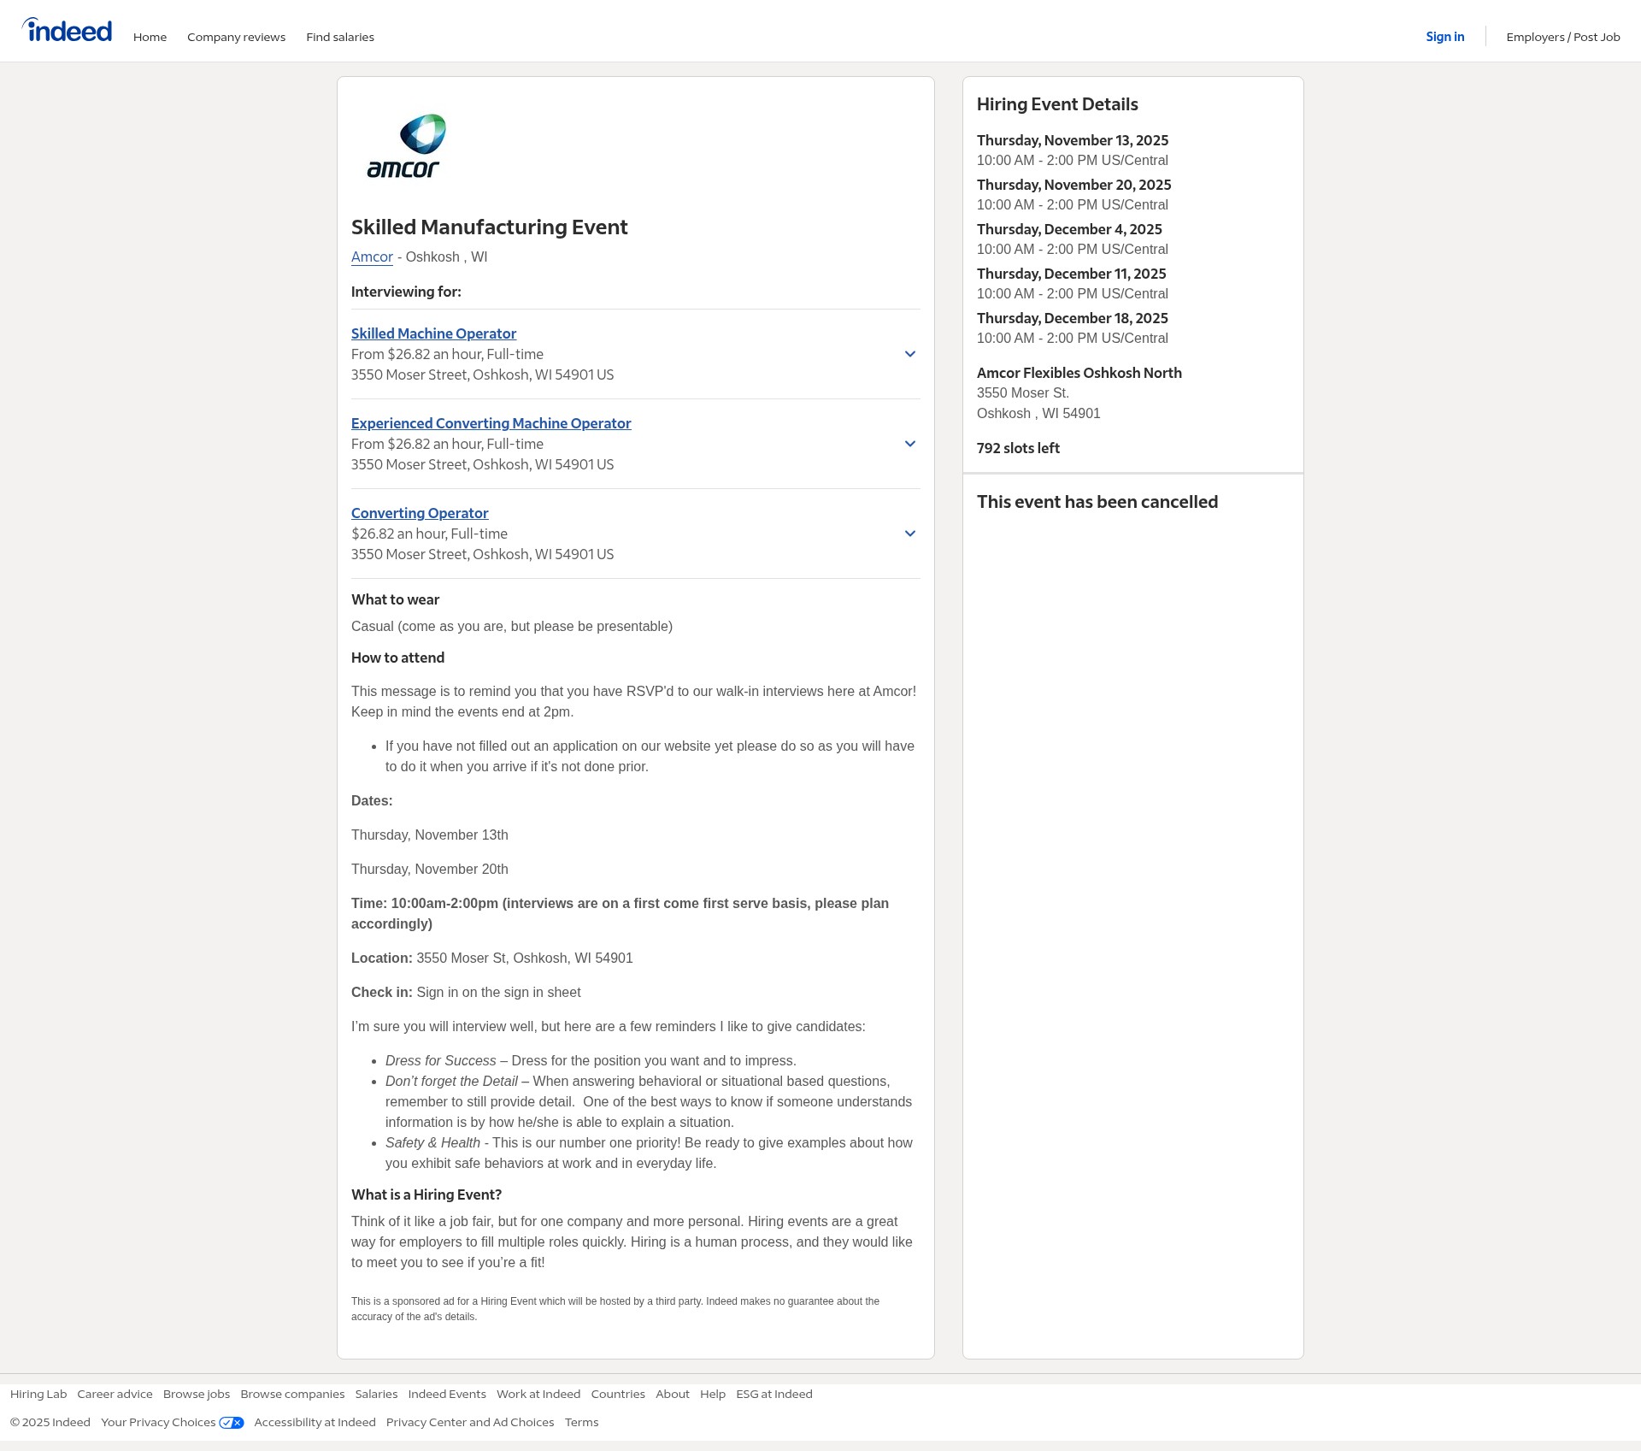
Task: Open the Work at Indeed footer link
Action: coord(538,1394)
